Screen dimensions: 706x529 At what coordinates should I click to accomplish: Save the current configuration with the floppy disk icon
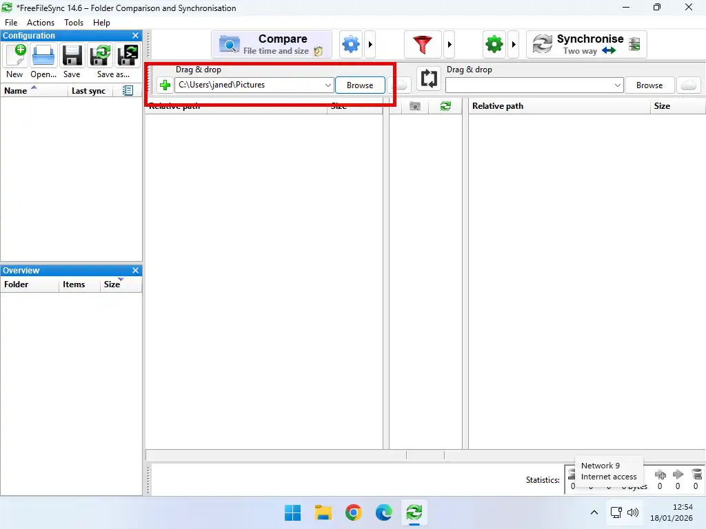[72, 56]
